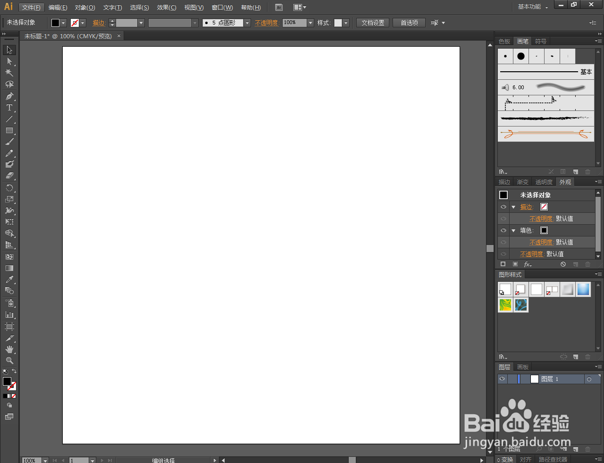Reset to default fill and stroke

point(5,371)
